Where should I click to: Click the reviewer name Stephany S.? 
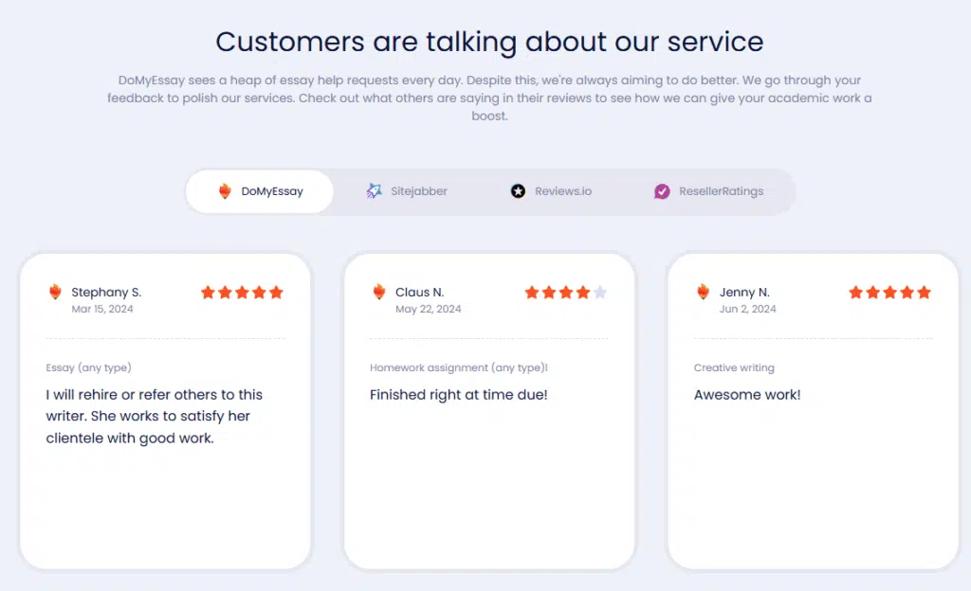106,292
